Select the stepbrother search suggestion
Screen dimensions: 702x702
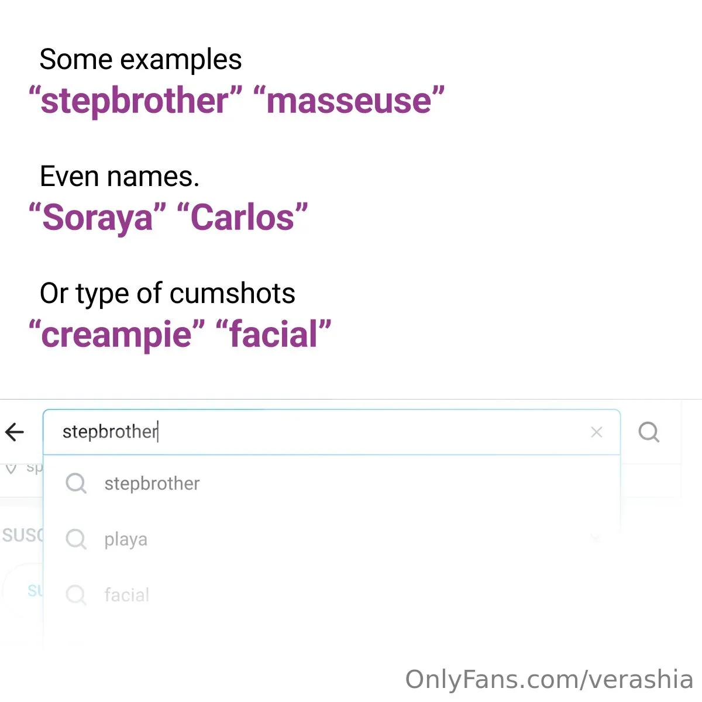click(152, 484)
